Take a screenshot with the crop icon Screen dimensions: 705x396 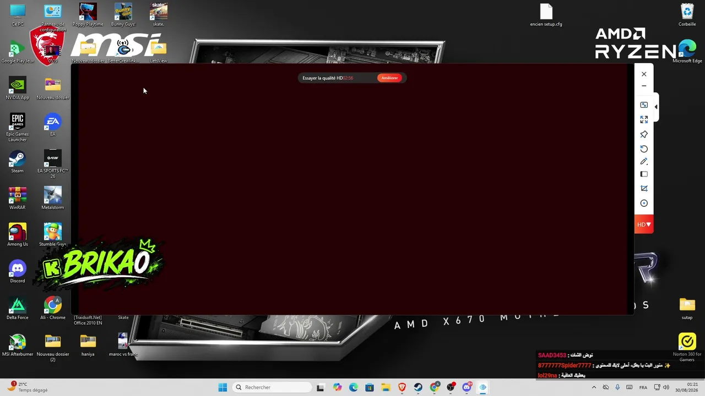tap(644, 188)
